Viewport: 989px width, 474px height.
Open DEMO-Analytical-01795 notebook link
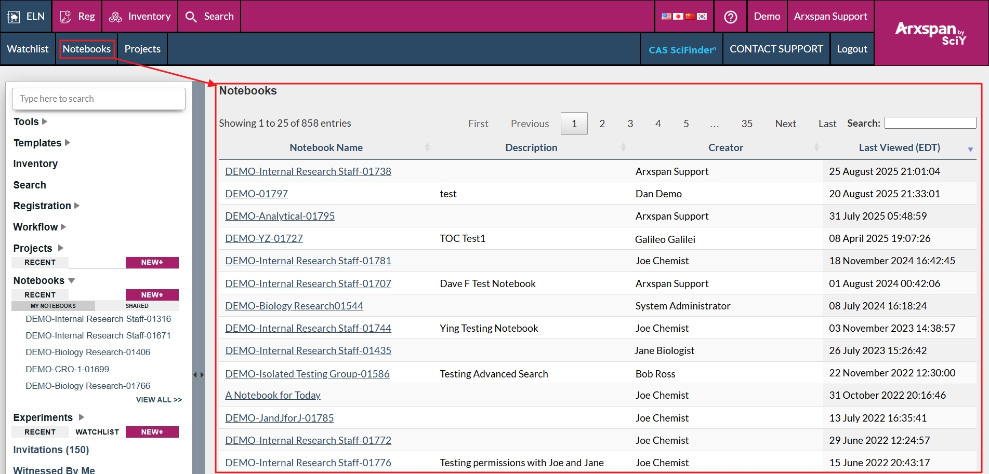point(280,216)
